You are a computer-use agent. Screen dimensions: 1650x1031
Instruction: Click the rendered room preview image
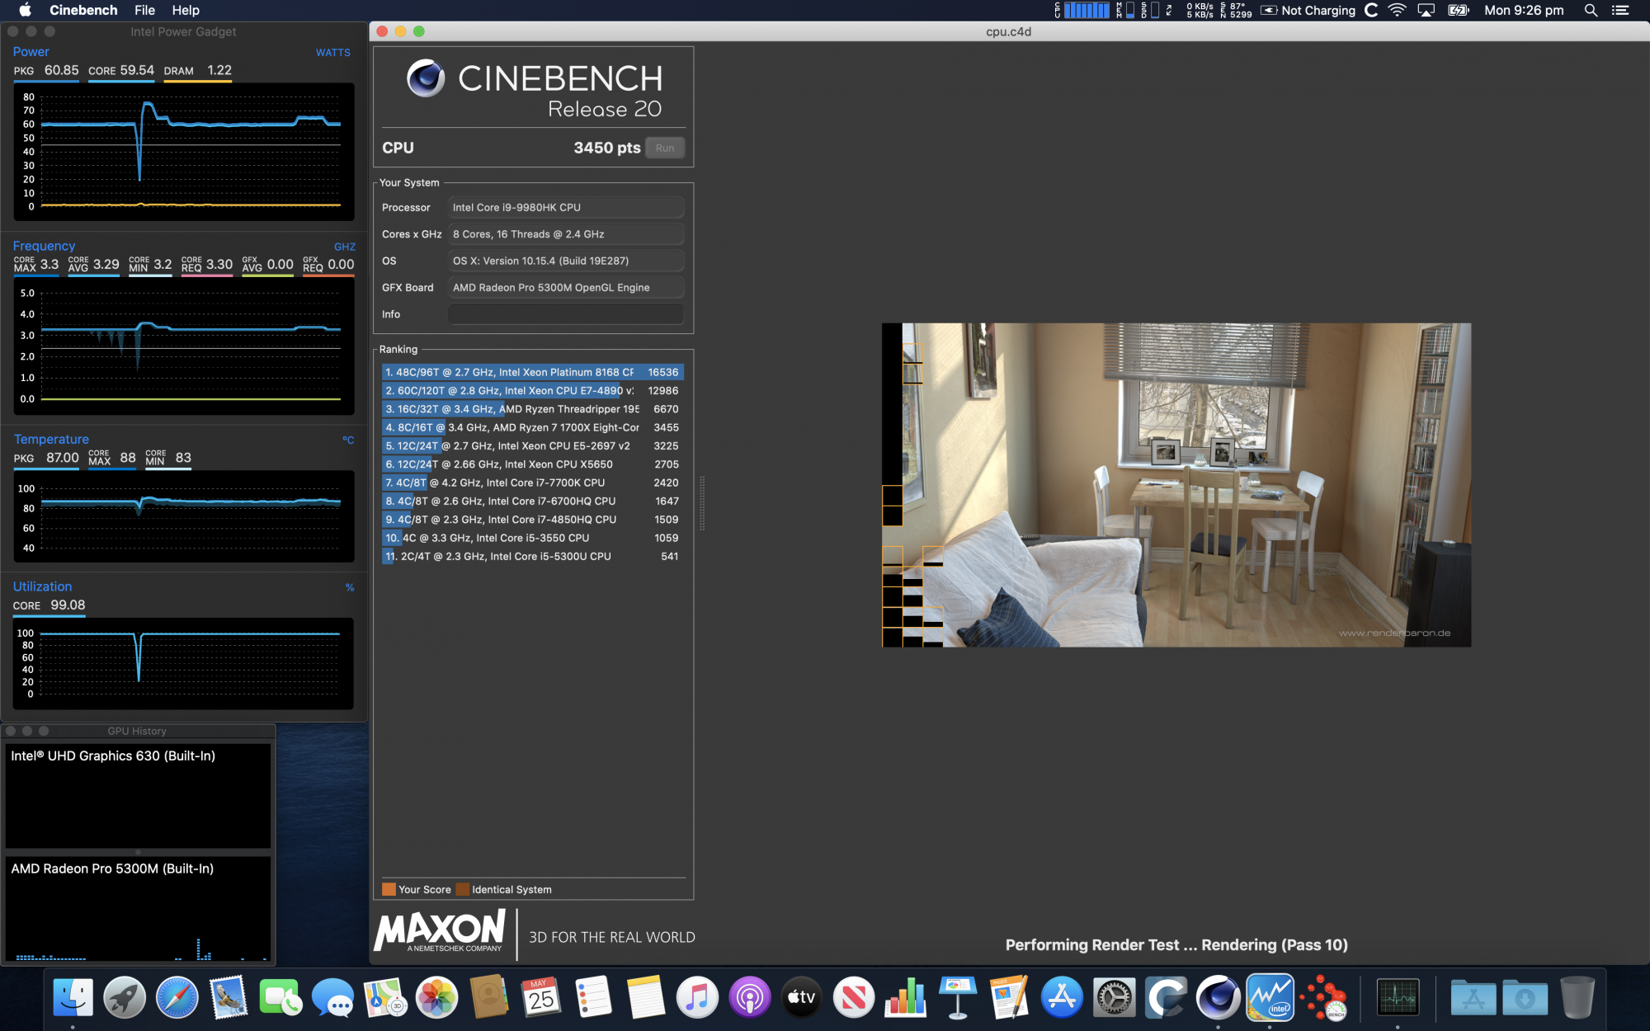click(x=1176, y=485)
